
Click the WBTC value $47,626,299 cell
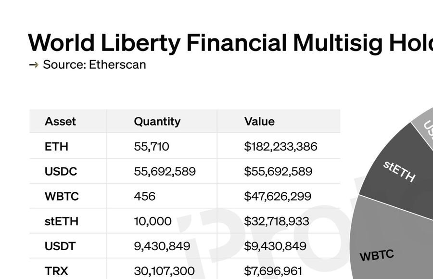[278, 196]
